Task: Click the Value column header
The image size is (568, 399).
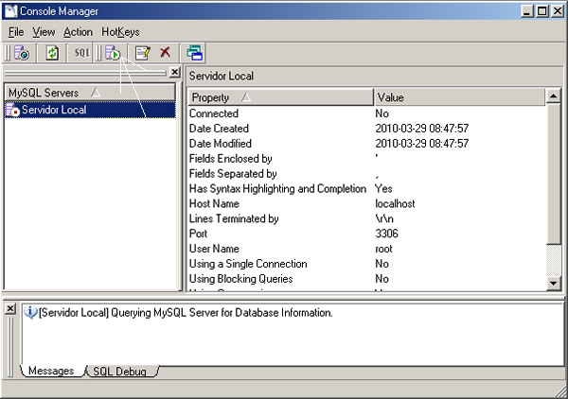Action: tap(459, 97)
